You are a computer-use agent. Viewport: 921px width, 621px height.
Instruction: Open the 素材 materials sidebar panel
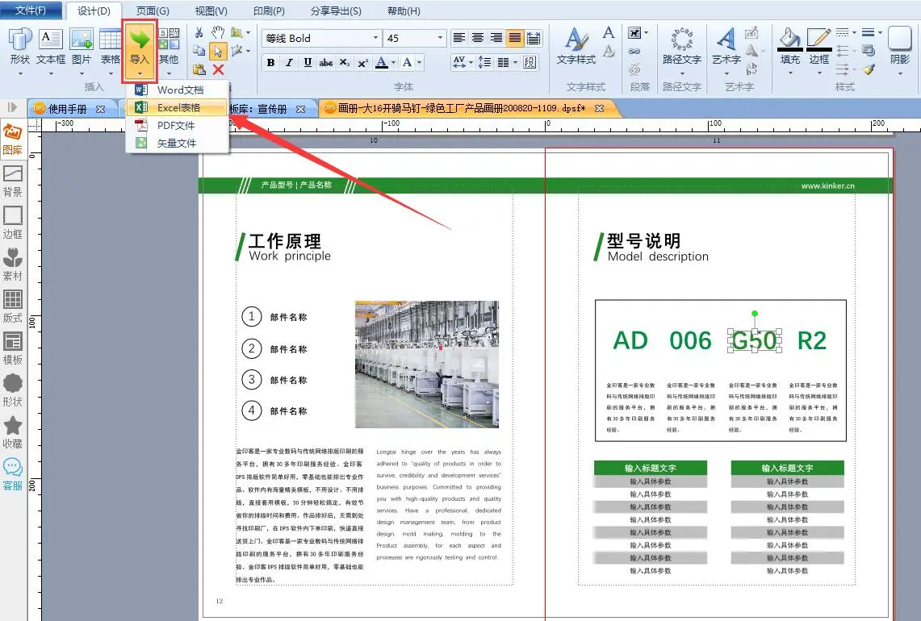tap(12, 264)
